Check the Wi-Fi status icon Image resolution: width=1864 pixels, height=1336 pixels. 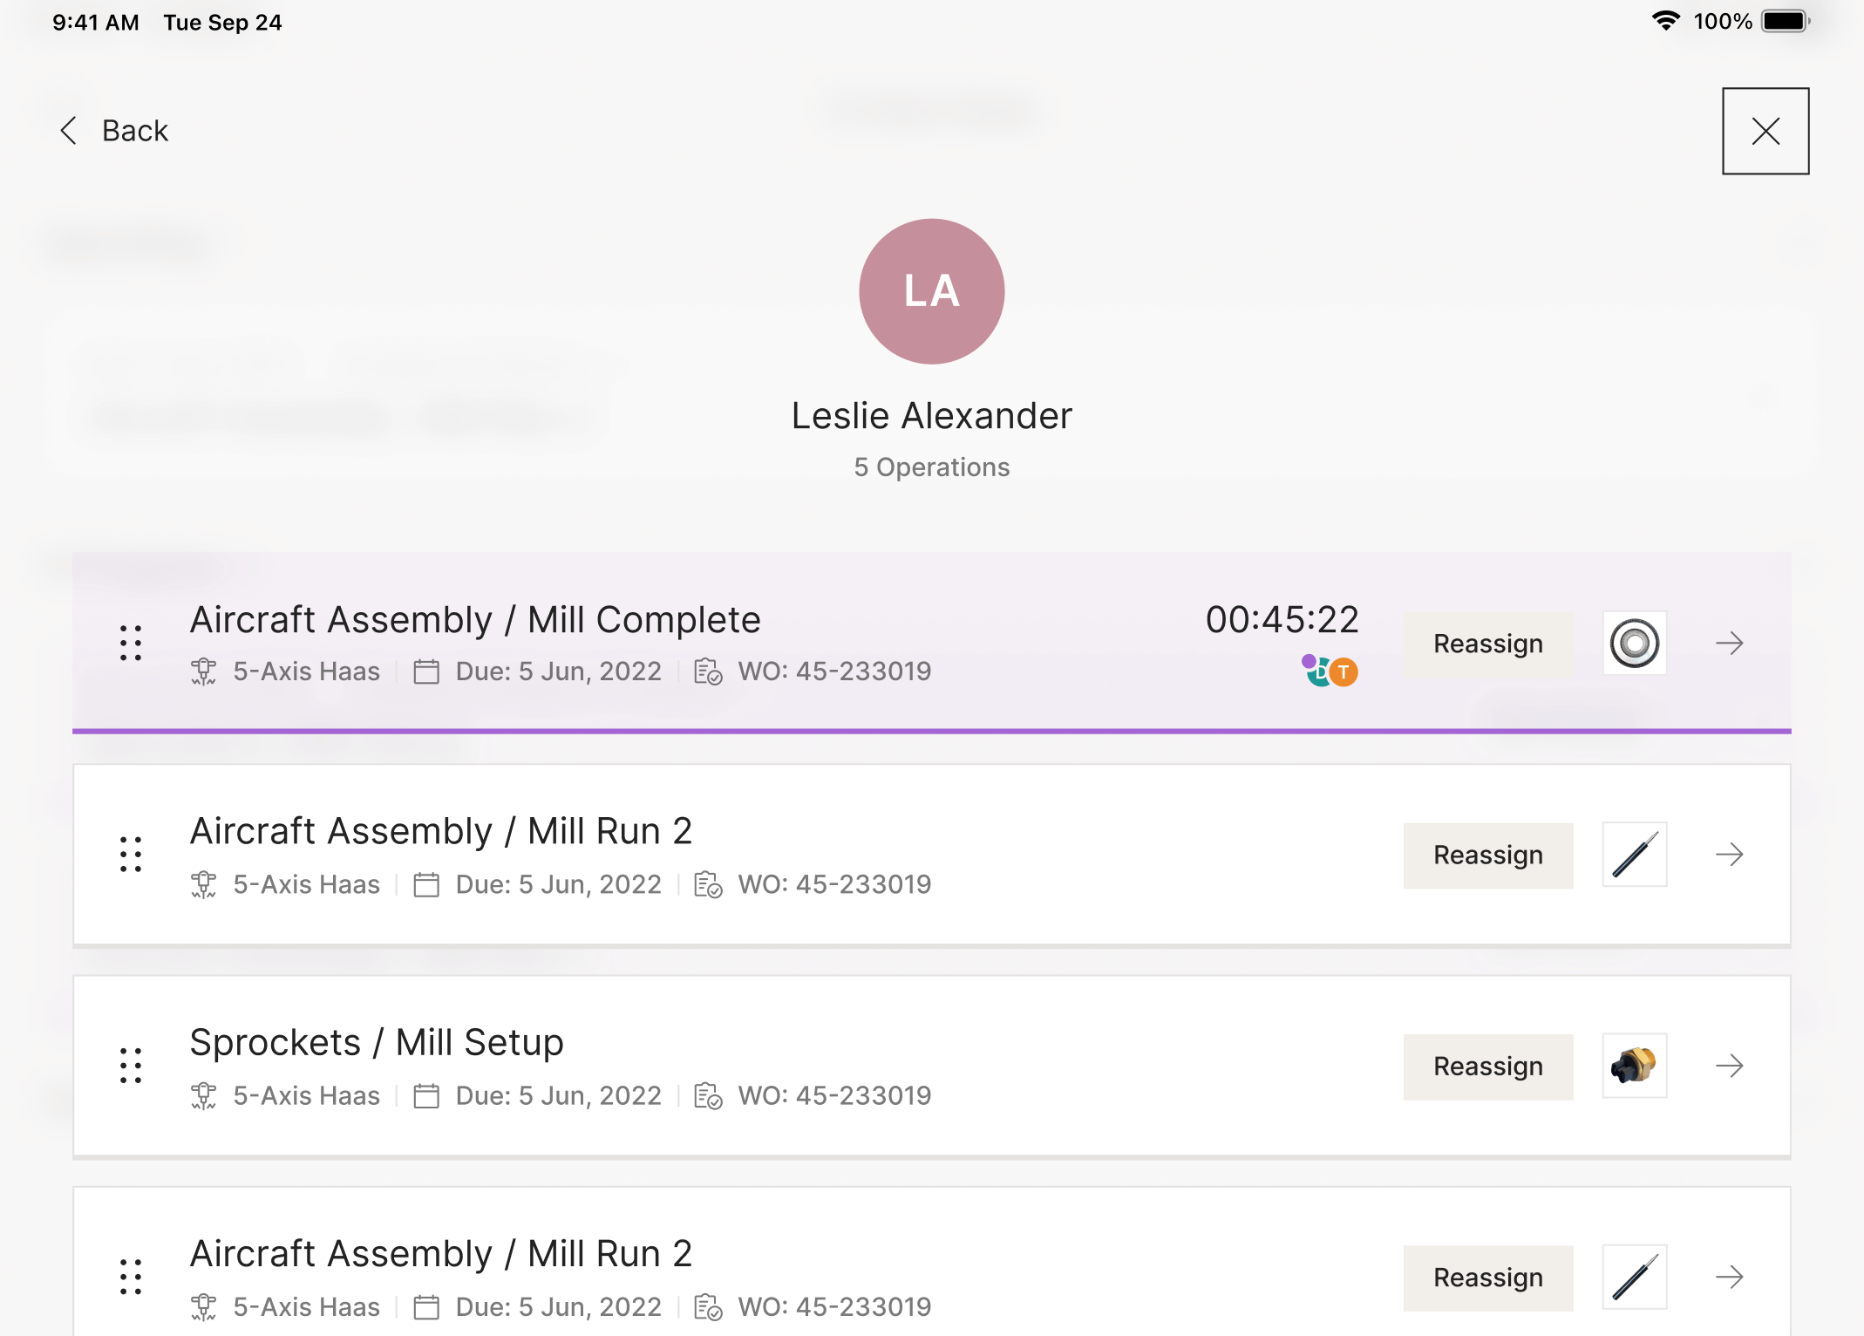1665,21
